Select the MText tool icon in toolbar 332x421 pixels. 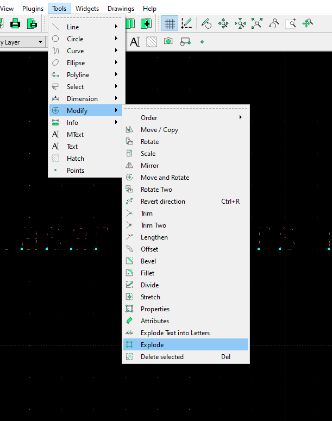point(135,42)
